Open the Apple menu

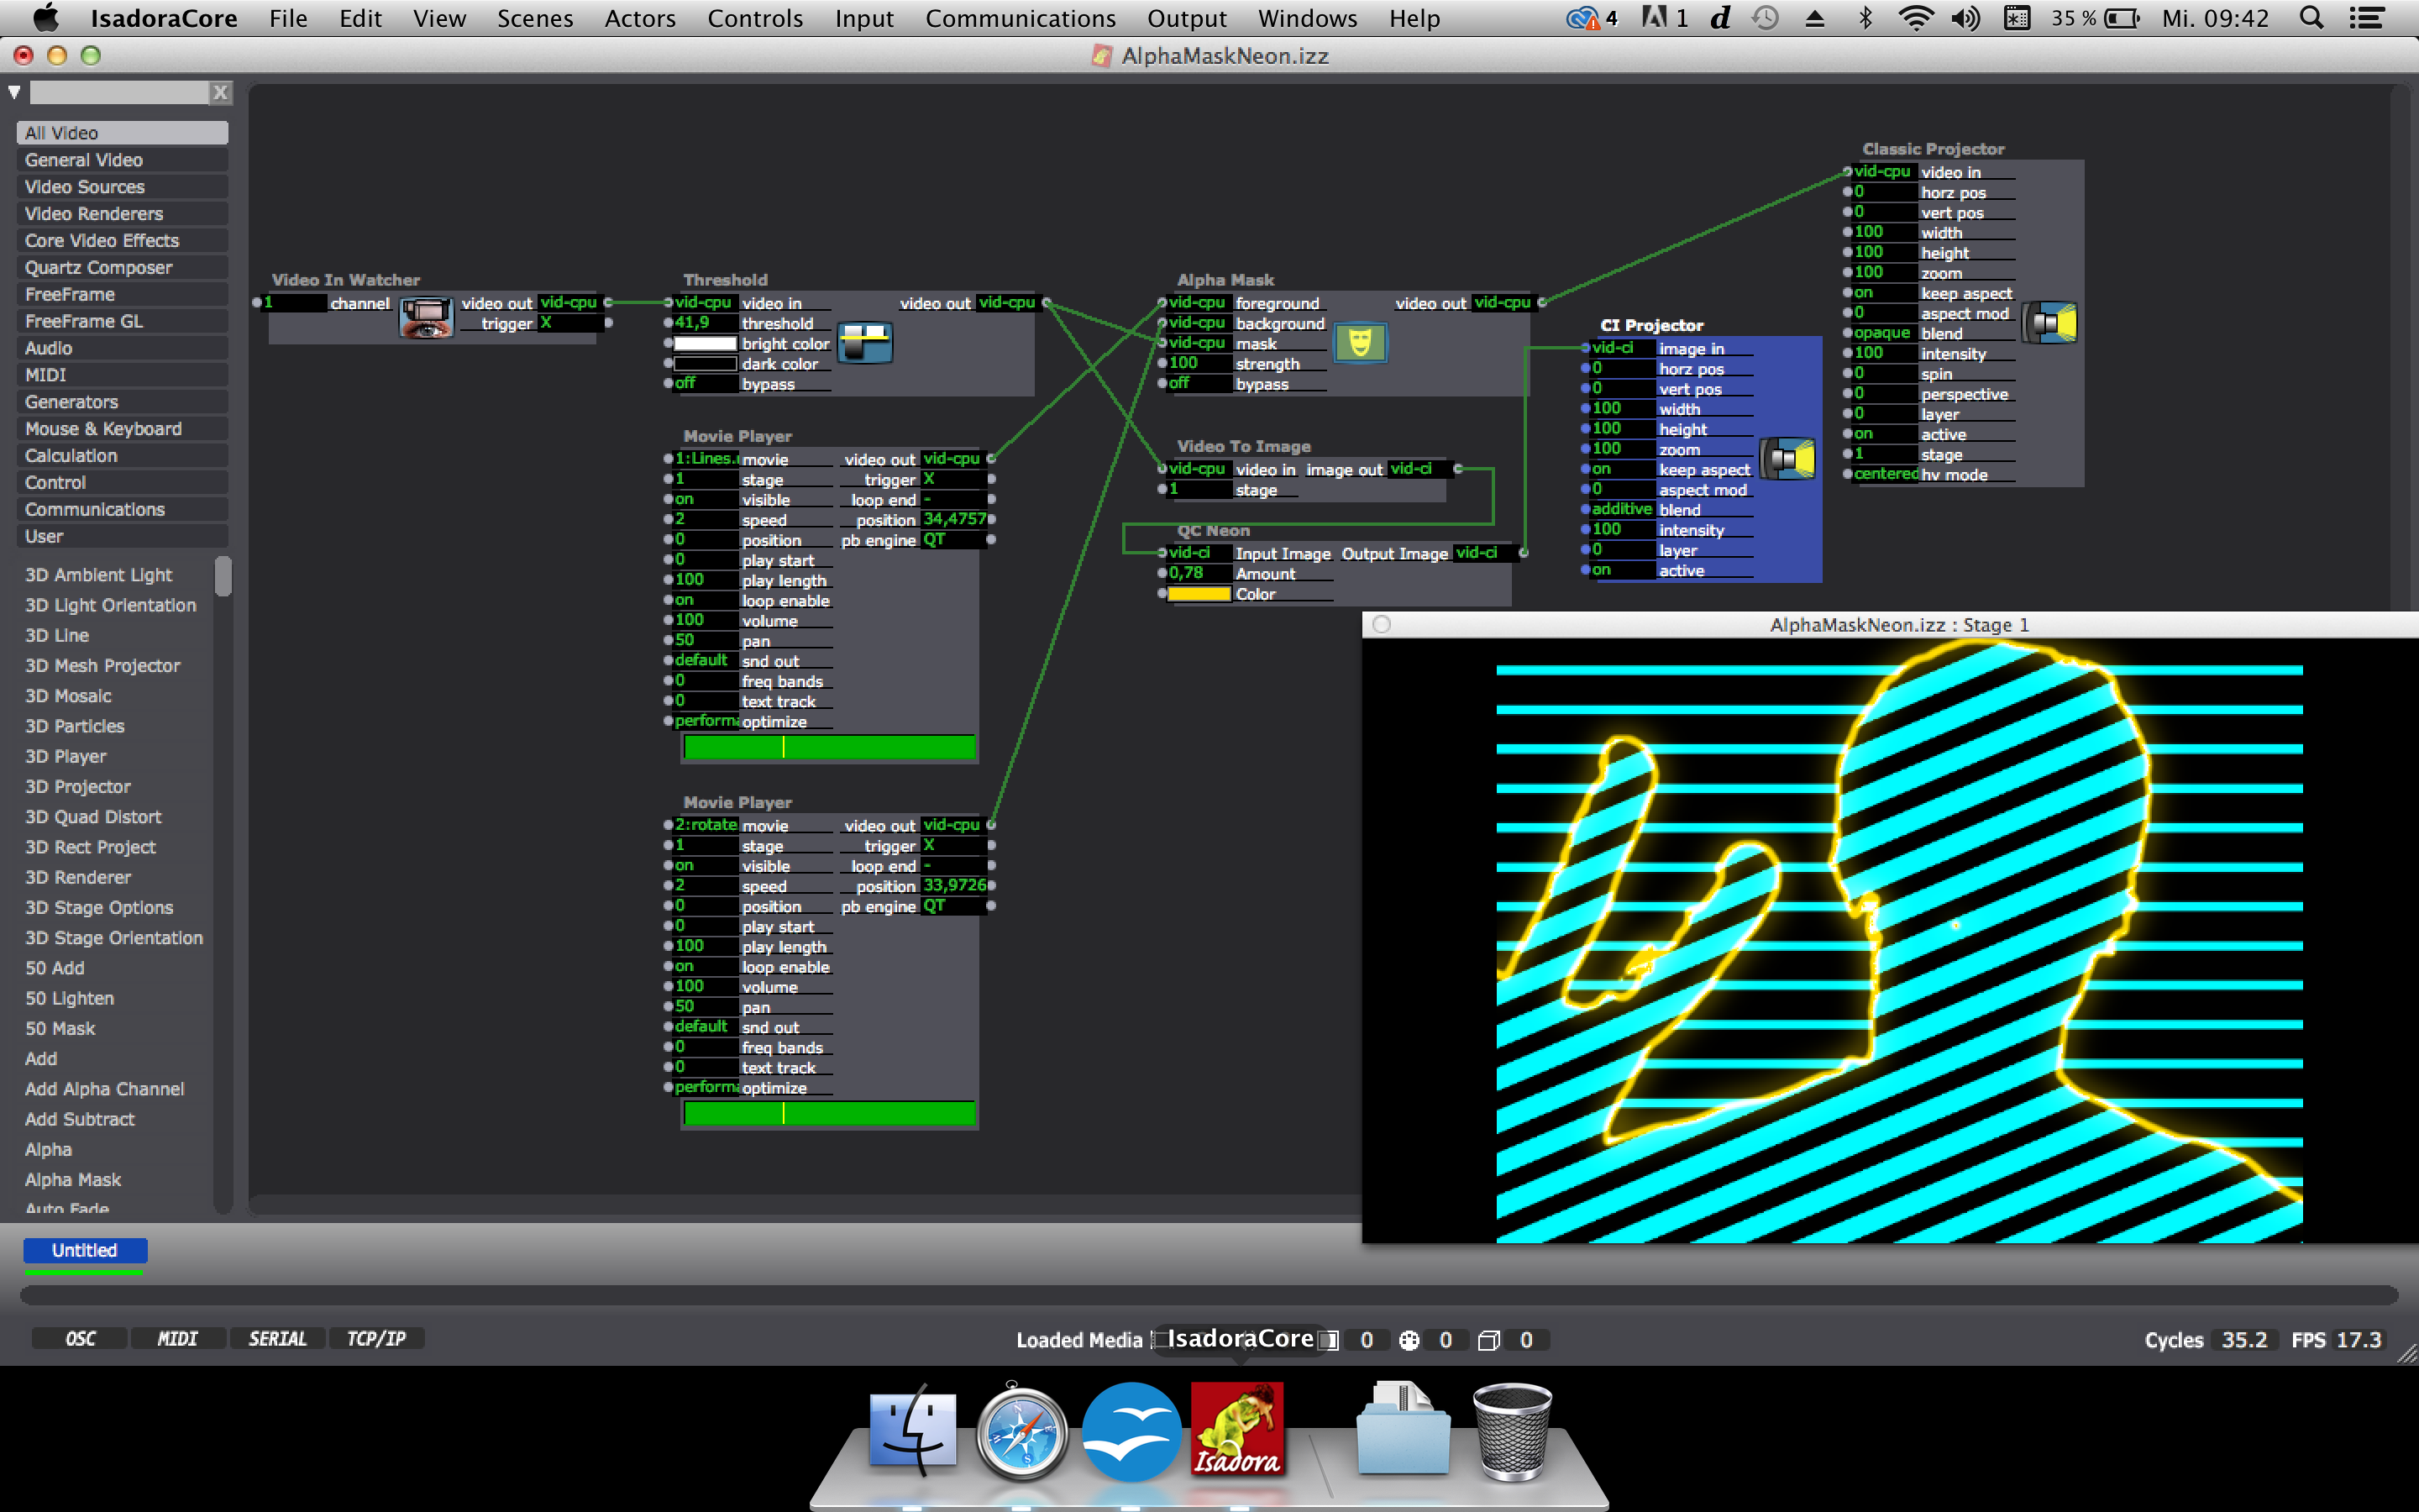point(46,18)
